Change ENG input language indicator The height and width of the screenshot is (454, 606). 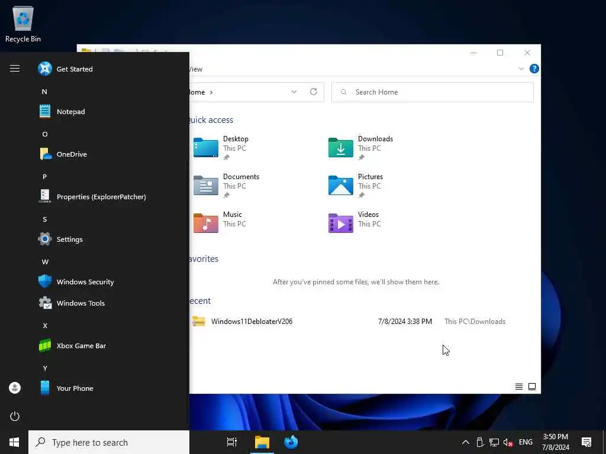point(526,442)
